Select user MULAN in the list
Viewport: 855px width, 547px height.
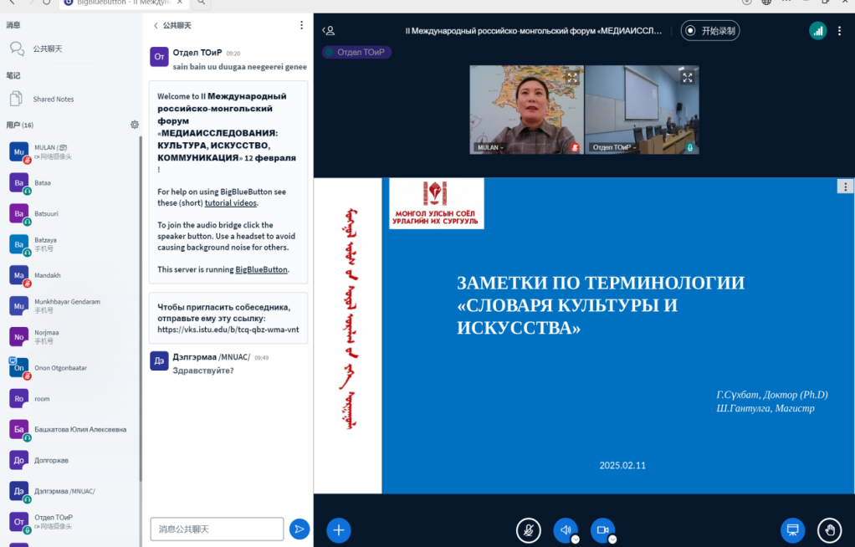71,152
